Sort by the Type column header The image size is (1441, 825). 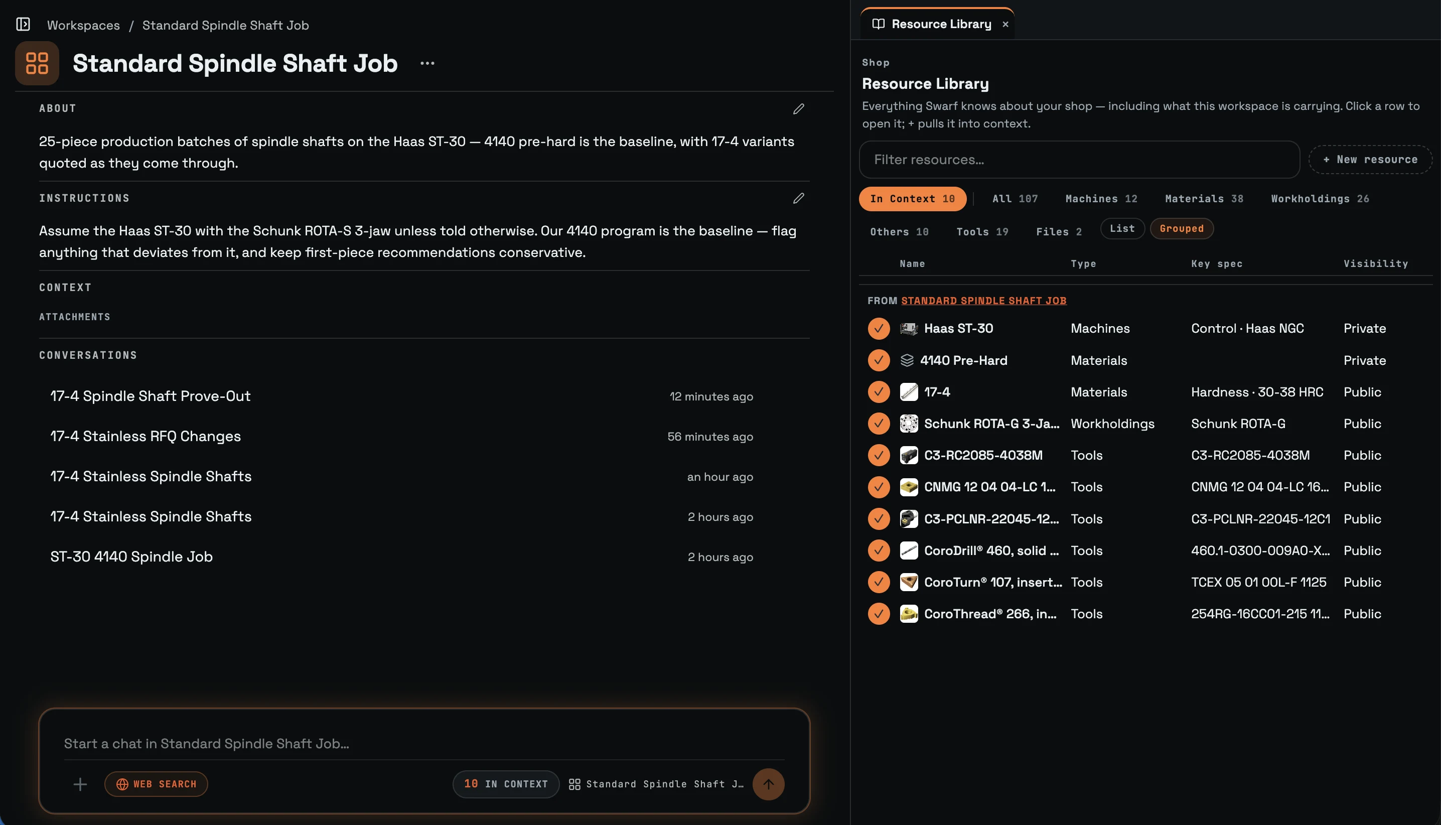tap(1083, 264)
